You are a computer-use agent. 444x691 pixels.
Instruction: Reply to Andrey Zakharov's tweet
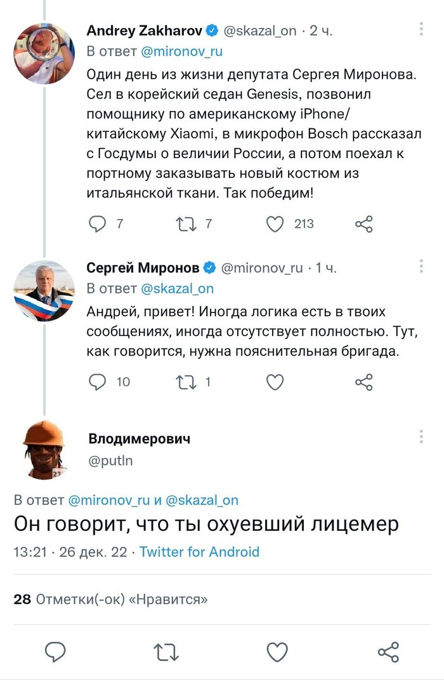click(96, 224)
